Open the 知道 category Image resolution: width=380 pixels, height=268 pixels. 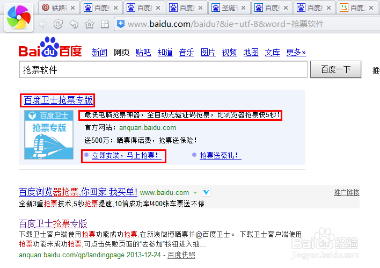165,53
